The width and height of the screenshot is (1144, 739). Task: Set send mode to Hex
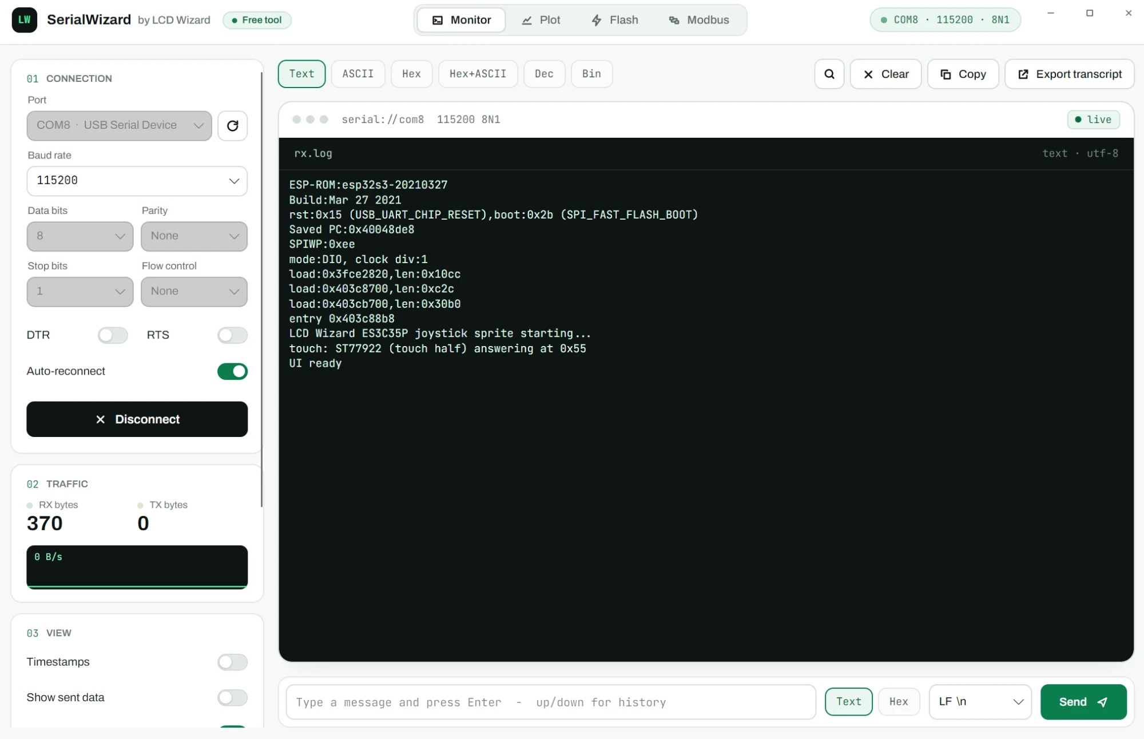click(899, 702)
